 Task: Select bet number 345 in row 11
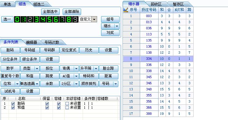pos(149,77)
